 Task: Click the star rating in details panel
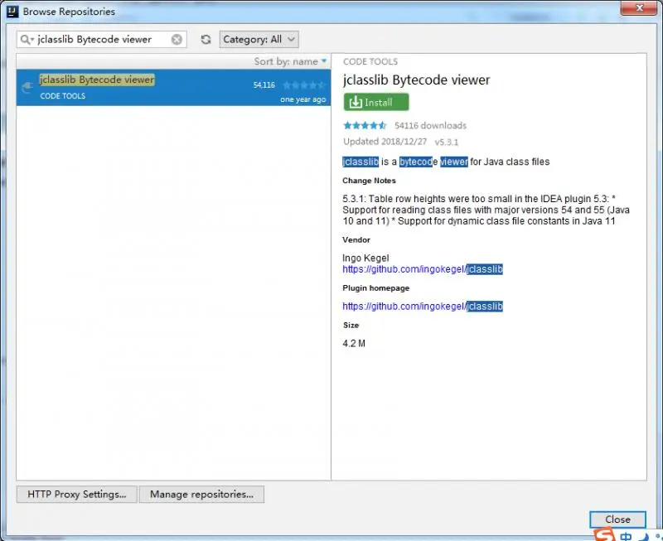point(365,125)
